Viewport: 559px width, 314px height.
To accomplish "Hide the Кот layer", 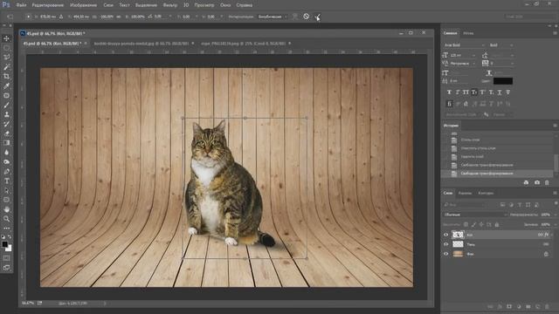I will (446, 235).
